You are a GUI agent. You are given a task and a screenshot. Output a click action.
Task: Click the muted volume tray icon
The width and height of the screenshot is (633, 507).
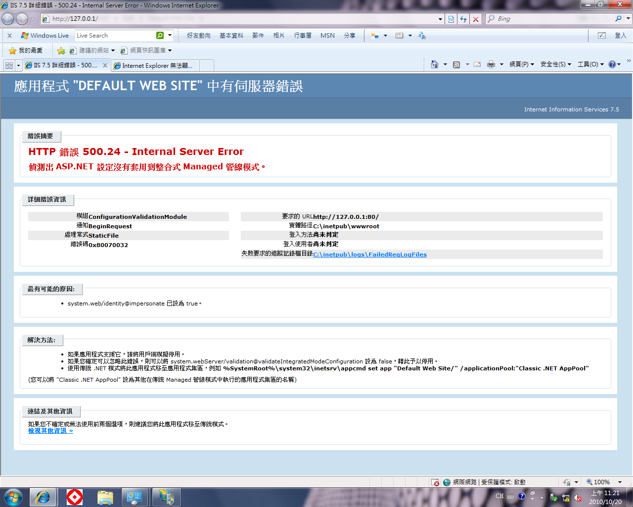(x=577, y=498)
